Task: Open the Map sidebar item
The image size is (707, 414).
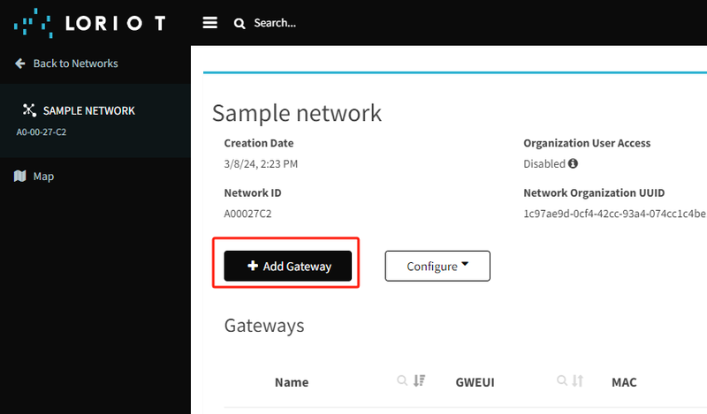Action: click(x=43, y=177)
